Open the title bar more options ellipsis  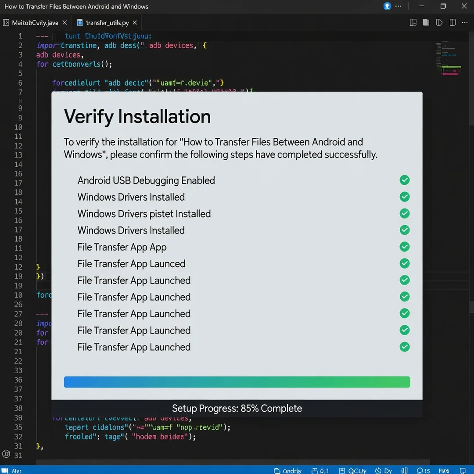[399, 6]
